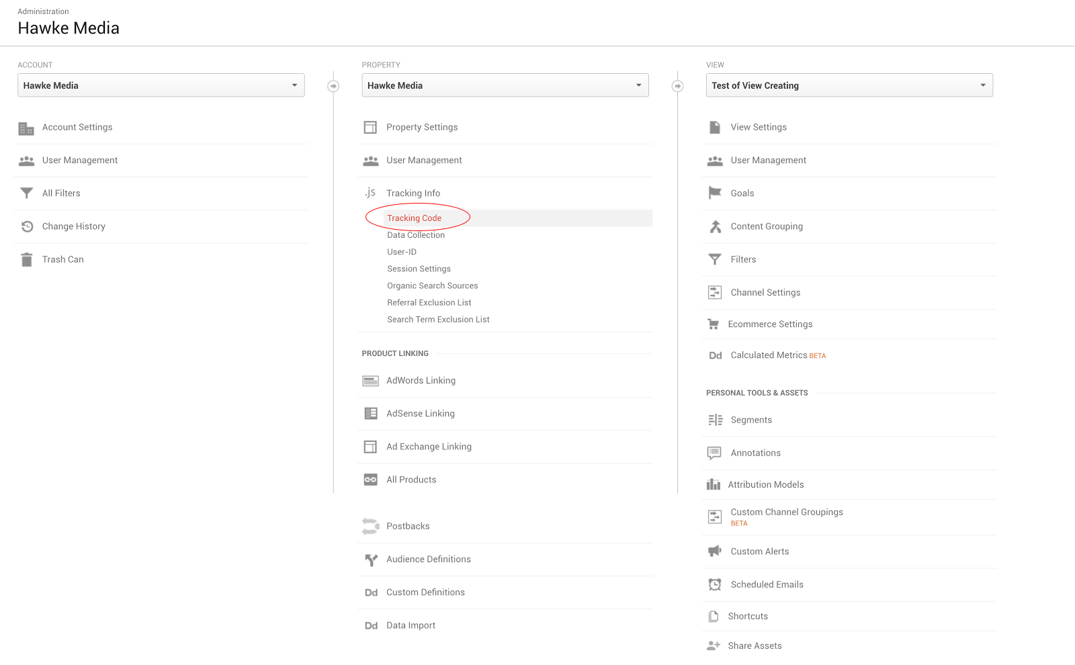Click the Data Import Dd icon
The width and height of the screenshot is (1075, 665).
point(371,625)
